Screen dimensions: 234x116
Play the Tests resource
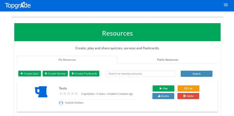click(x=163, y=89)
